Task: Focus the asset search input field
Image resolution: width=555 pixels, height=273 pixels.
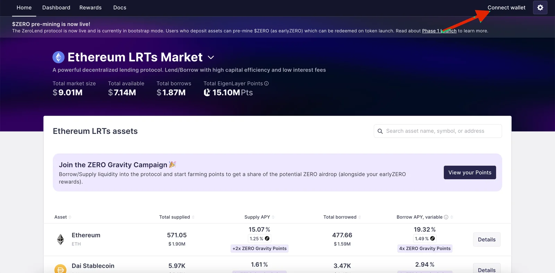Action: coord(438,131)
